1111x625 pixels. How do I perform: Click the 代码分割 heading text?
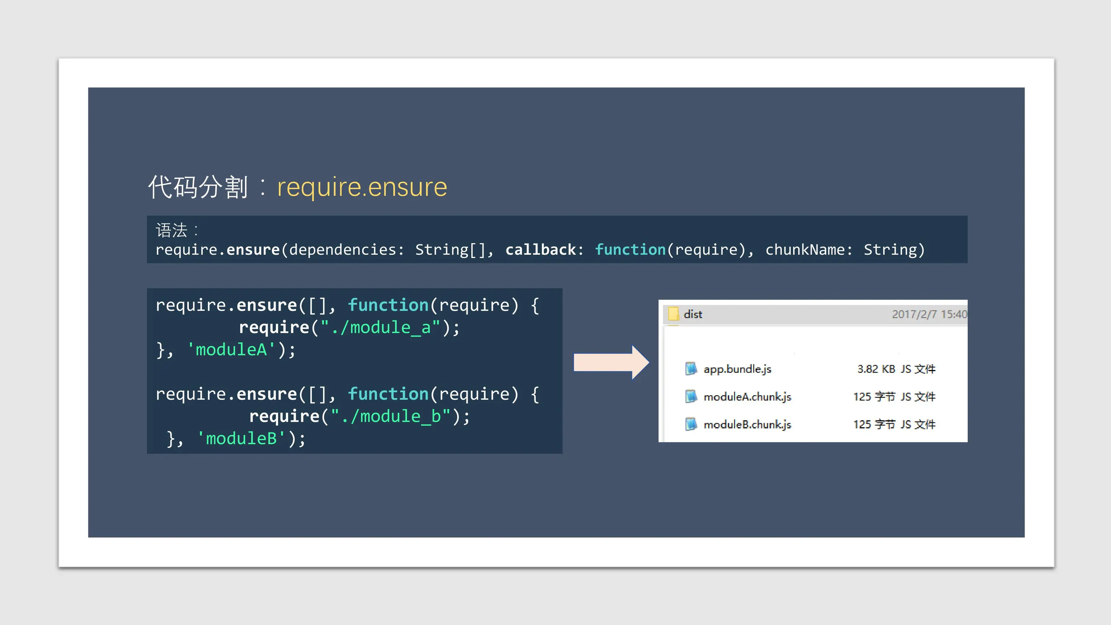[198, 187]
